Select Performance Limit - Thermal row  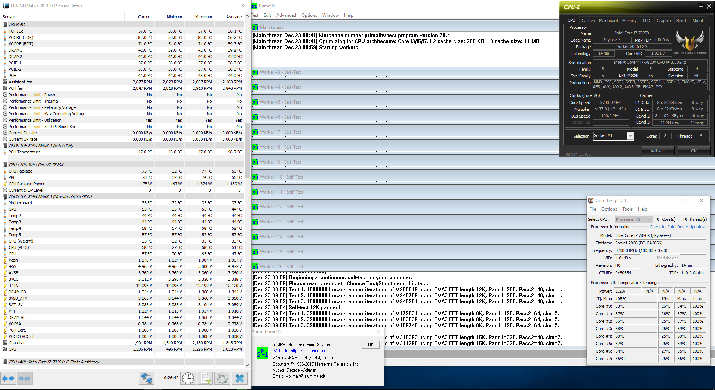click(x=123, y=101)
